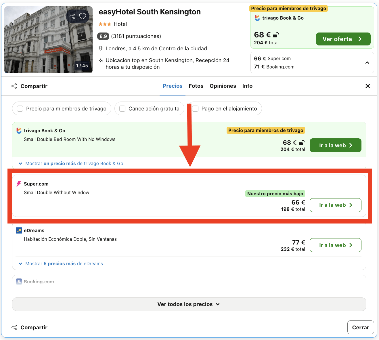Click the bottom Compartir share icon
This screenshot has width=379, height=340.
tap(14, 327)
